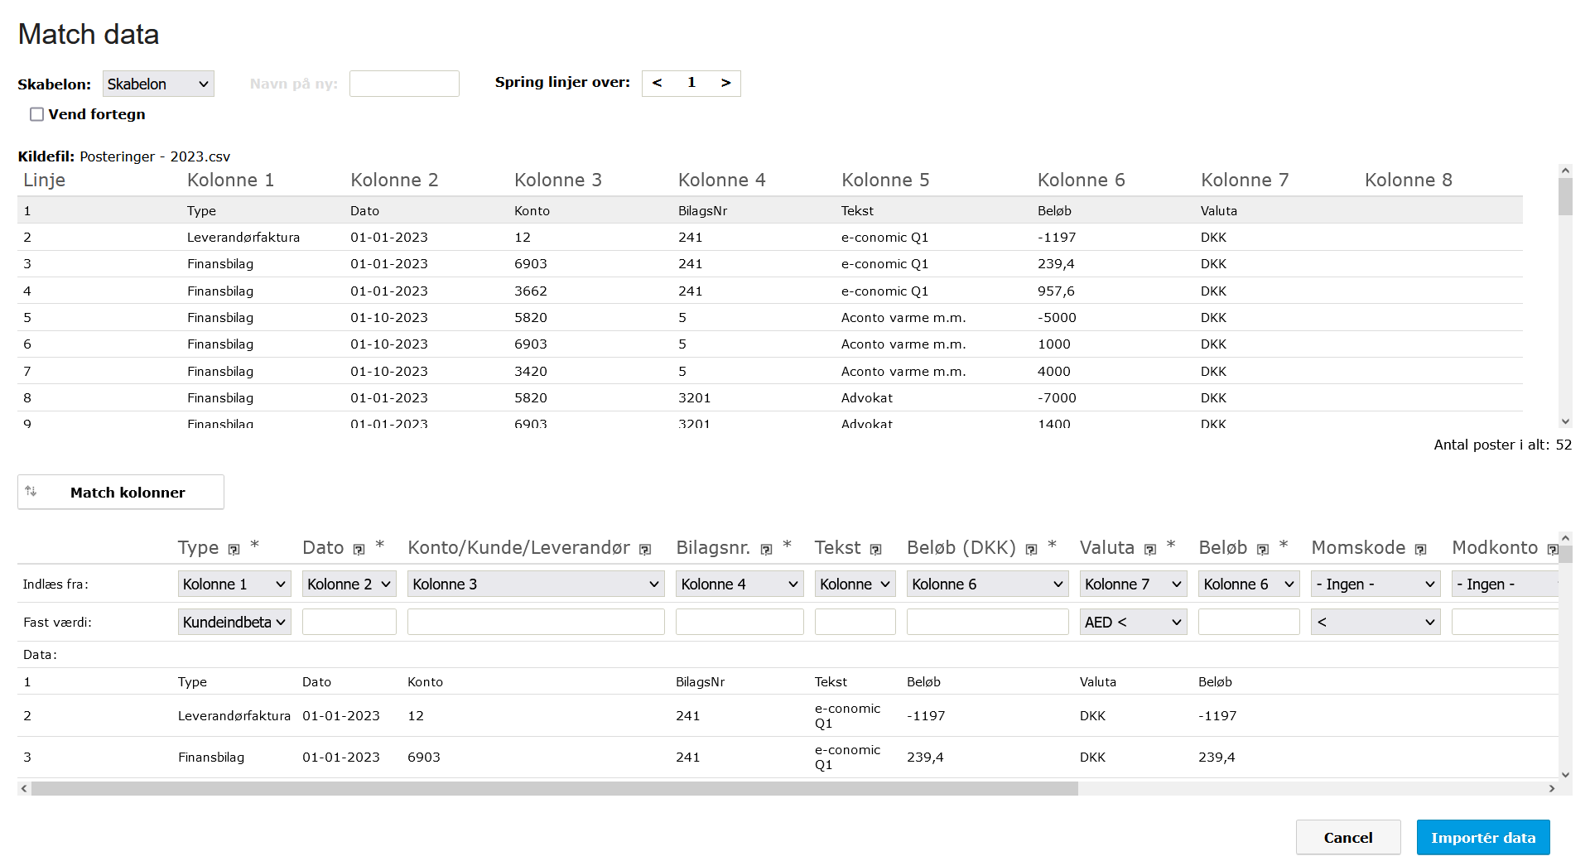Open Indlæs fra dropdown for Konto column

536,584
